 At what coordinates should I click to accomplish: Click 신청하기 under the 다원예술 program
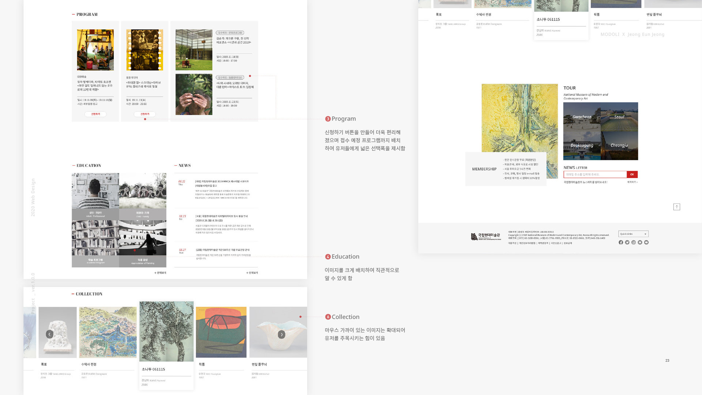[x=95, y=114]
